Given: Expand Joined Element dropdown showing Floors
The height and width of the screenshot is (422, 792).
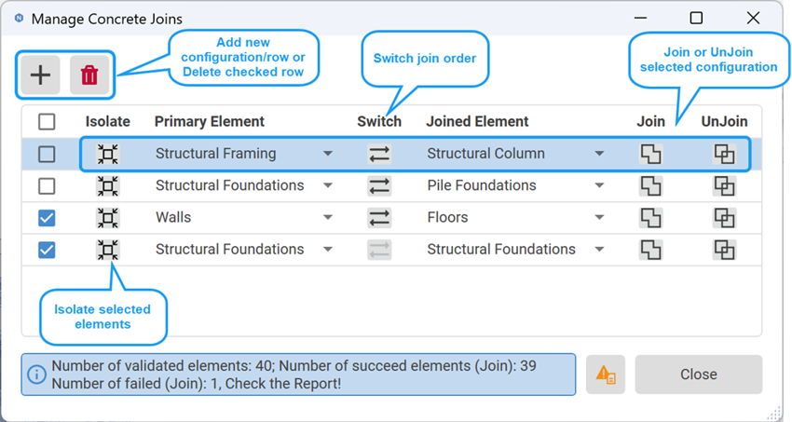Looking at the screenshot, I should [516, 218].
